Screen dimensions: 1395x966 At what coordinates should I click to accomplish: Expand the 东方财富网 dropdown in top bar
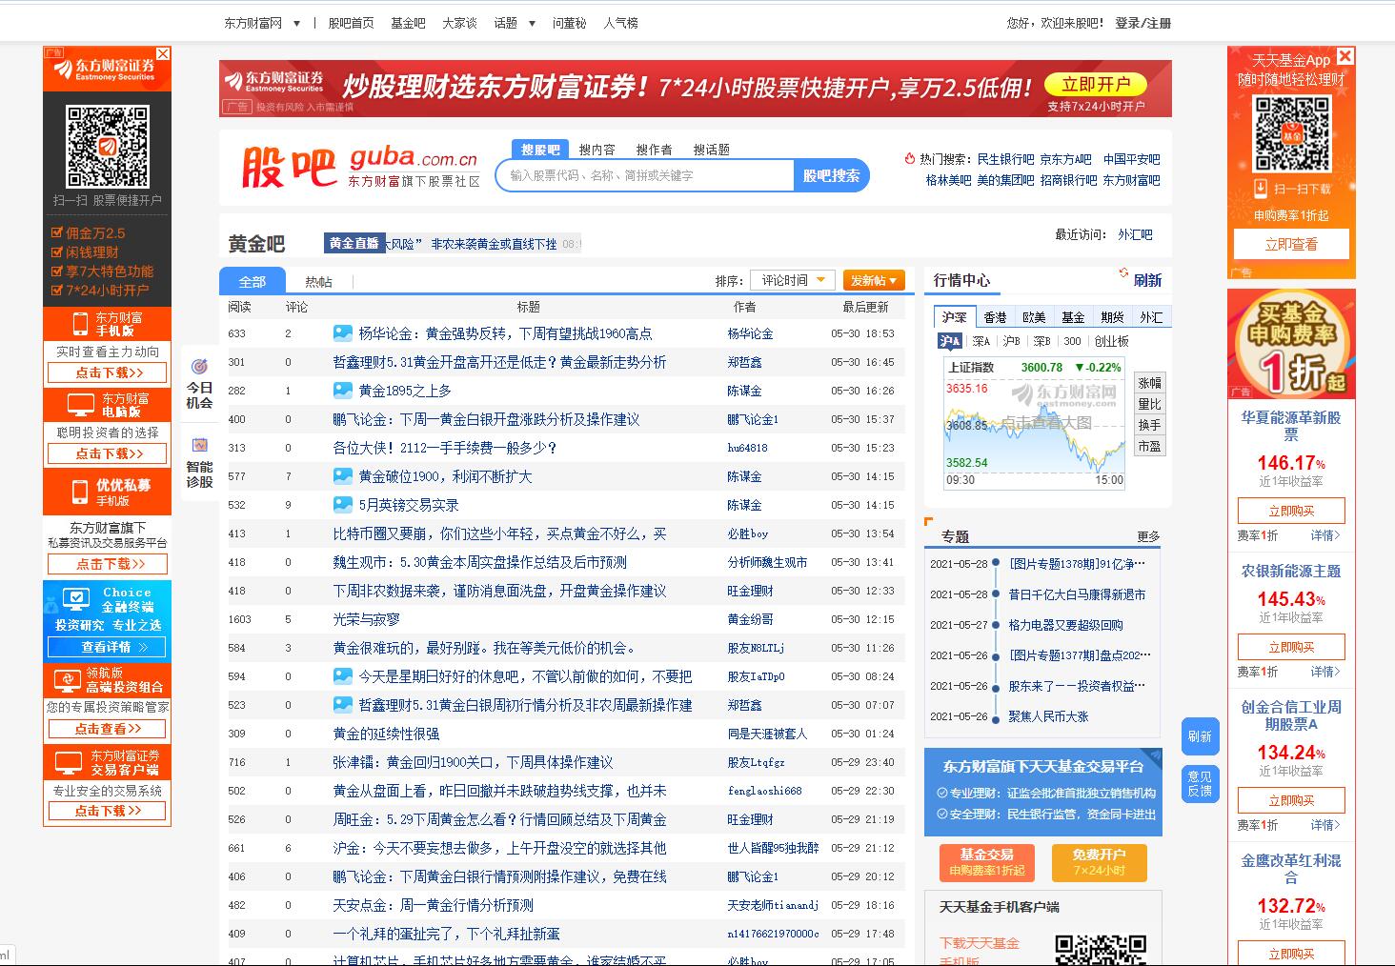296,23
